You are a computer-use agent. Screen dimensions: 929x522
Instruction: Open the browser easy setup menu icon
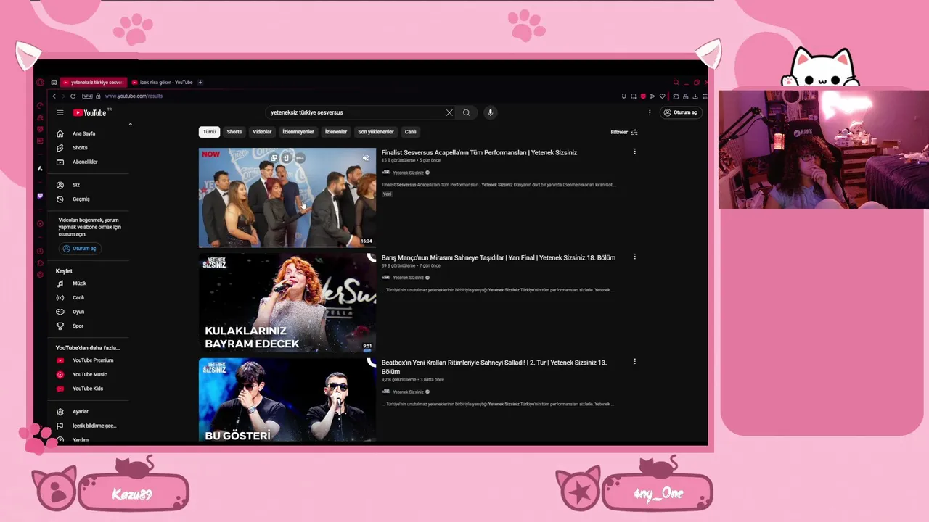tap(705, 96)
